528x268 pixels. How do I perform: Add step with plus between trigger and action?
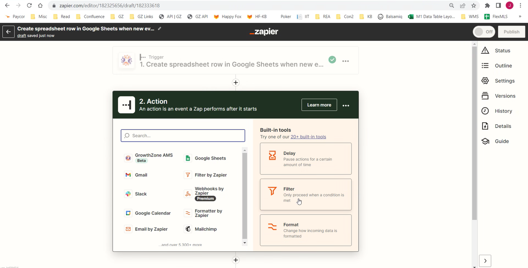point(236,82)
